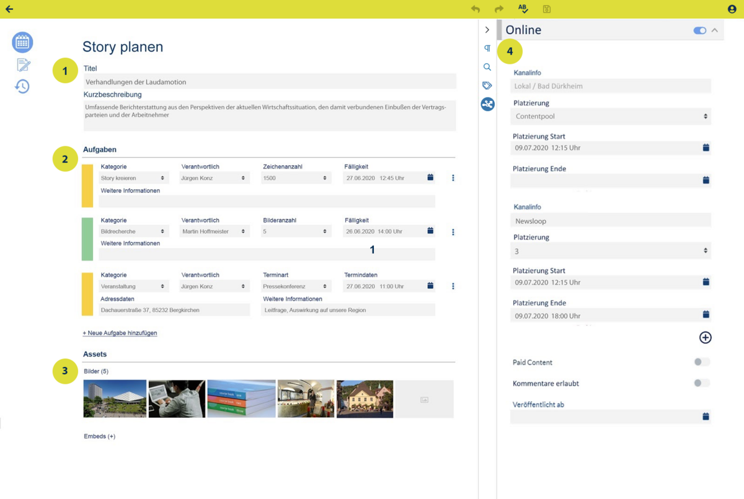This screenshot has height=499, width=744.
Task: Click field containing Leitfrage, Auswirkung auf unsere Region
Action: (348, 310)
